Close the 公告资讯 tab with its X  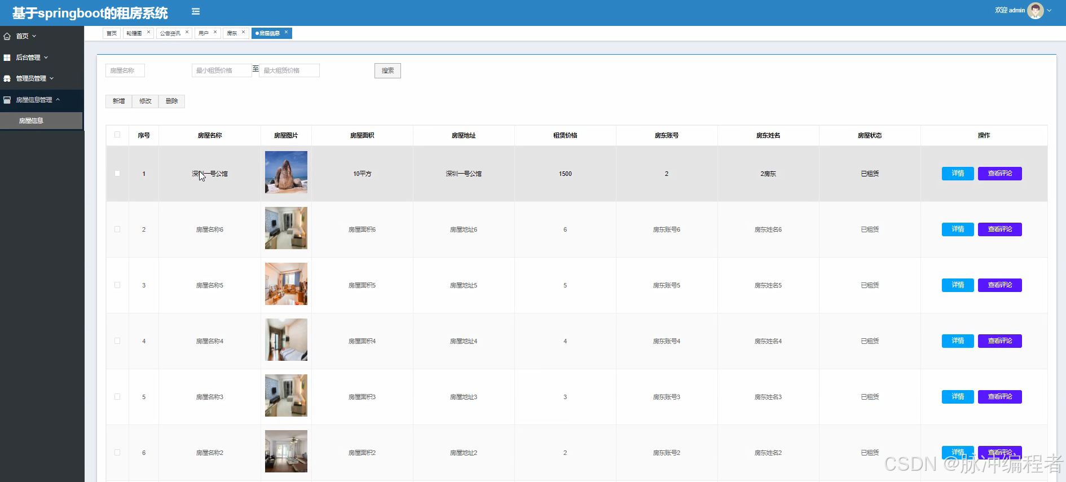click(x=187, y=32)
